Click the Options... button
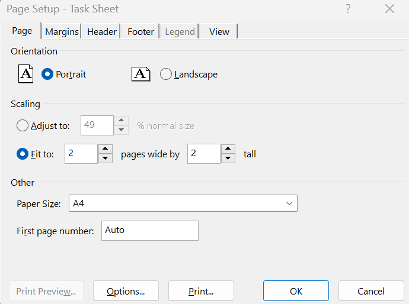 pos(126,291)
